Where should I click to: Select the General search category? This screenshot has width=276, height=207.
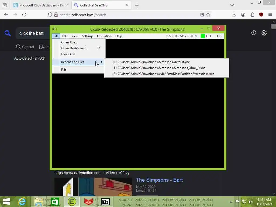(25, 47)
